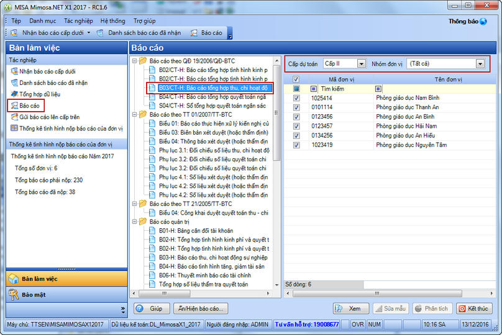Collapse Báo cáo theo QĐ 19/2006/QĐ-BTC node

coord(134,61)
